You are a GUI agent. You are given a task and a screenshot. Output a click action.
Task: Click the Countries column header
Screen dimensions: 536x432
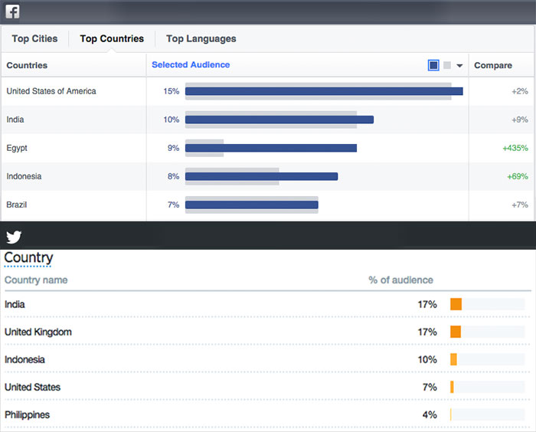click(x=27, y=65)
